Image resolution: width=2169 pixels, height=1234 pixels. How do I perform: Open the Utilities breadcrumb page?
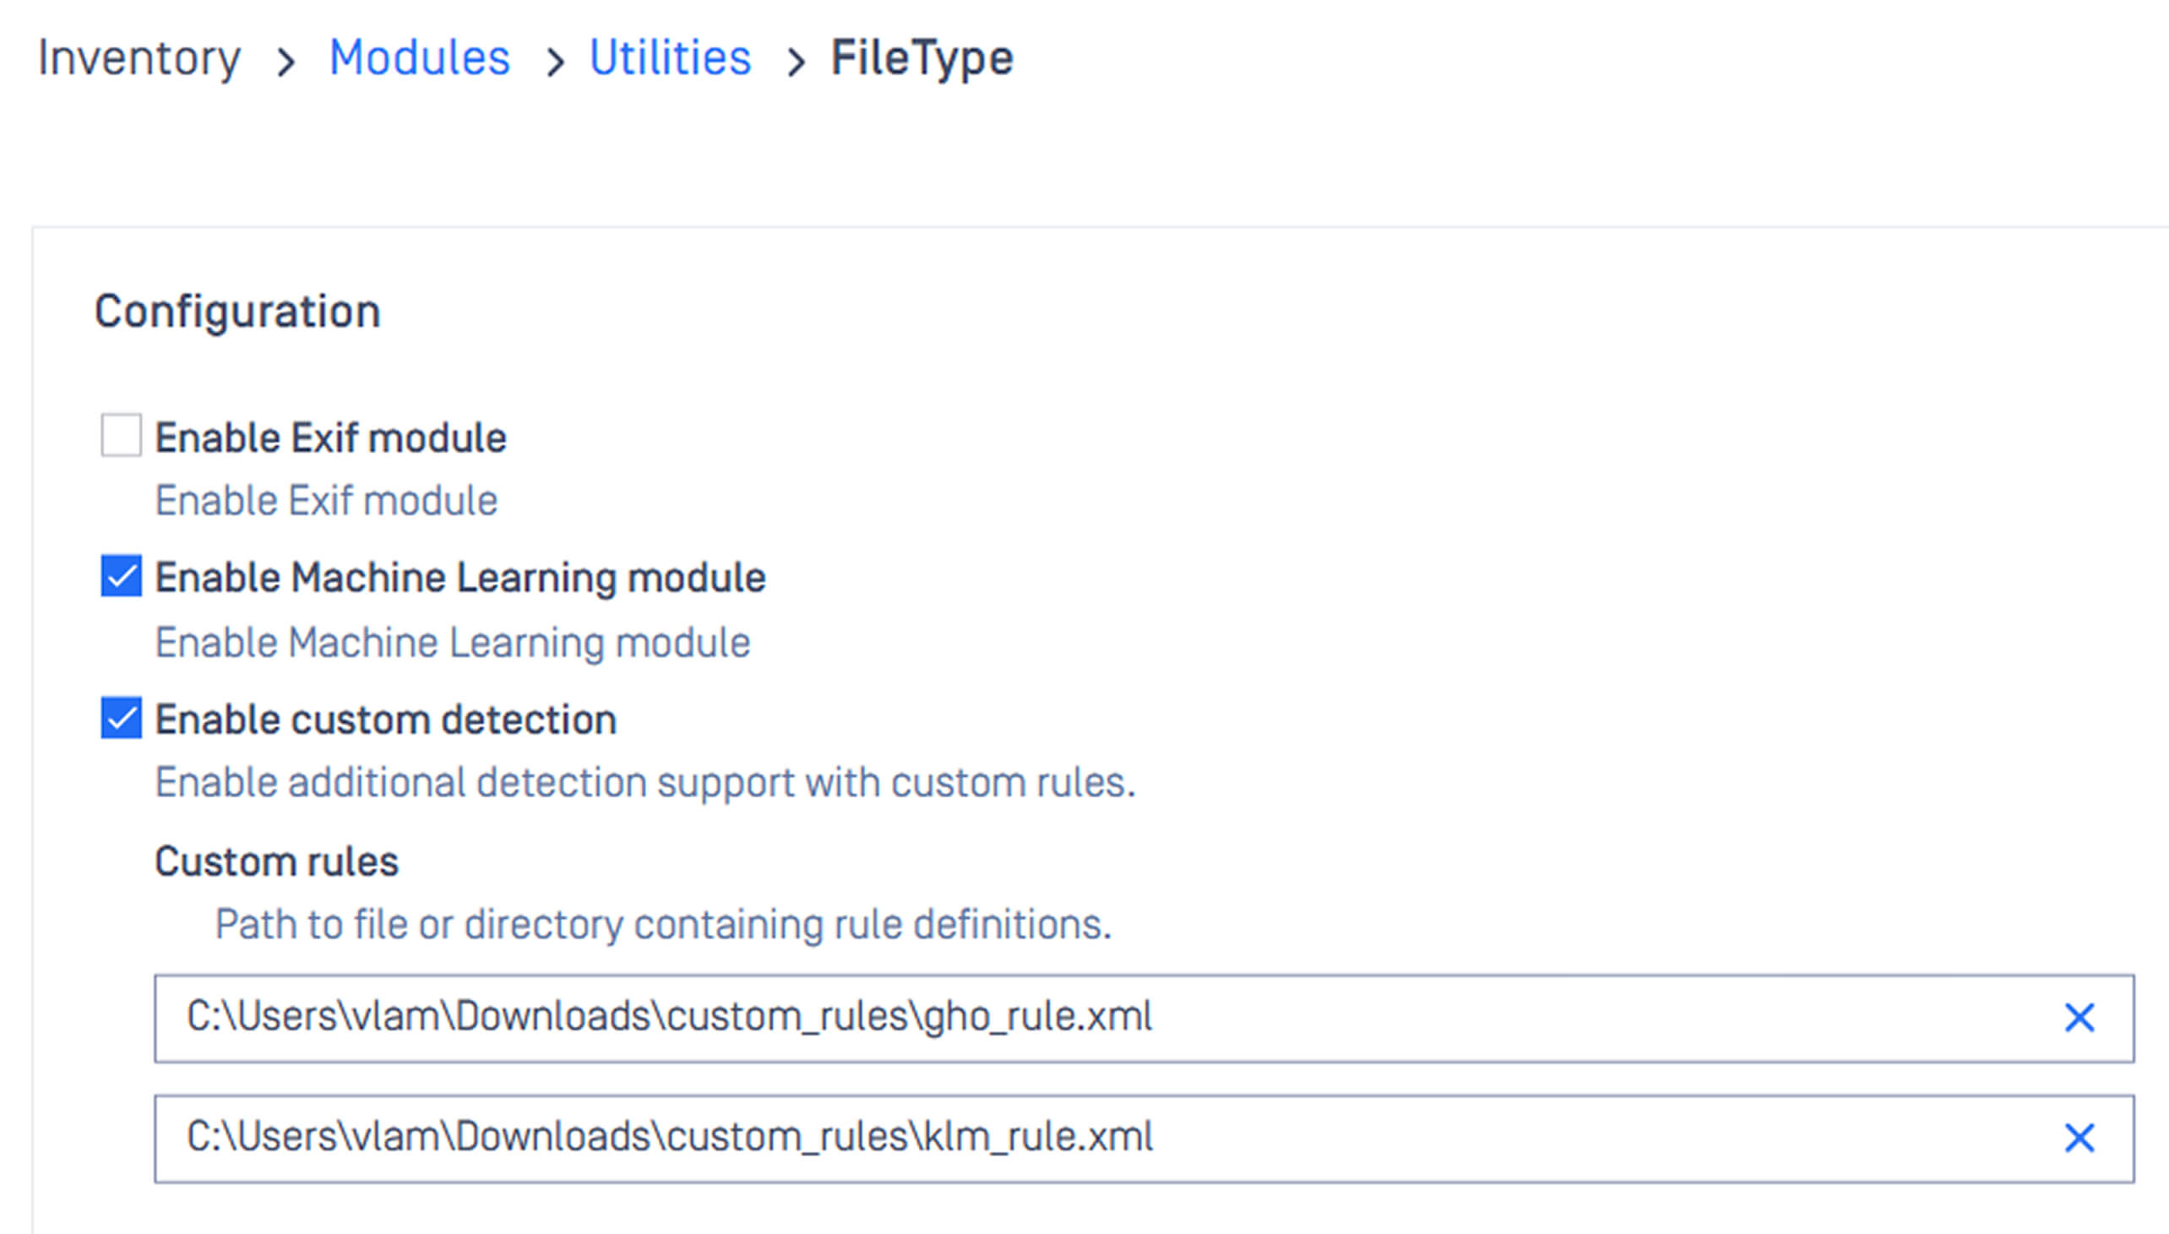tap(670, 57)
